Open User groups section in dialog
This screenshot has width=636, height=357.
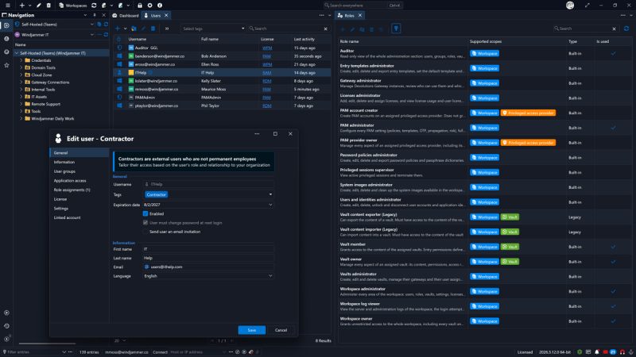point(64,171)
